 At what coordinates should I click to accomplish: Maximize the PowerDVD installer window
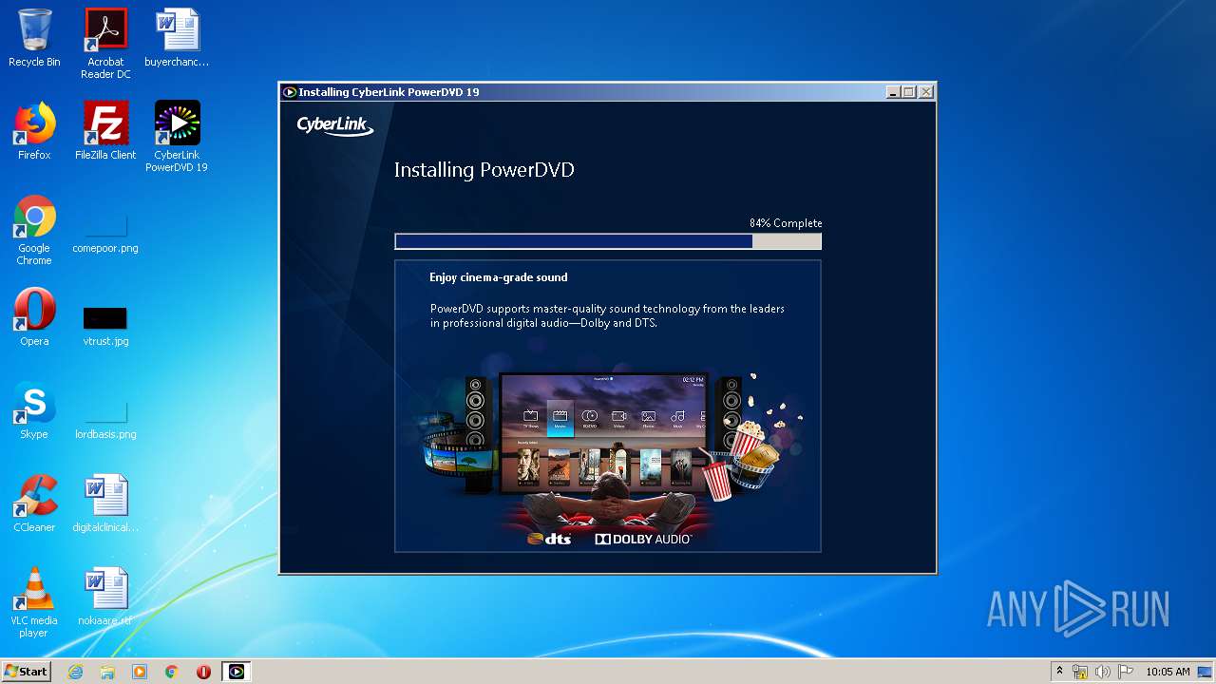(909, 92)
